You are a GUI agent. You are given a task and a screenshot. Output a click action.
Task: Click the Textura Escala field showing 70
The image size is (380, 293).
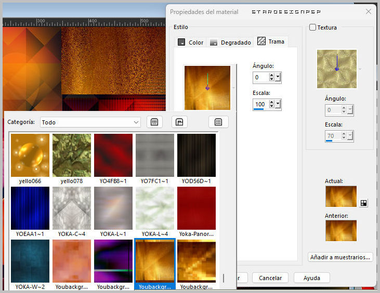[x=333, y=136]
